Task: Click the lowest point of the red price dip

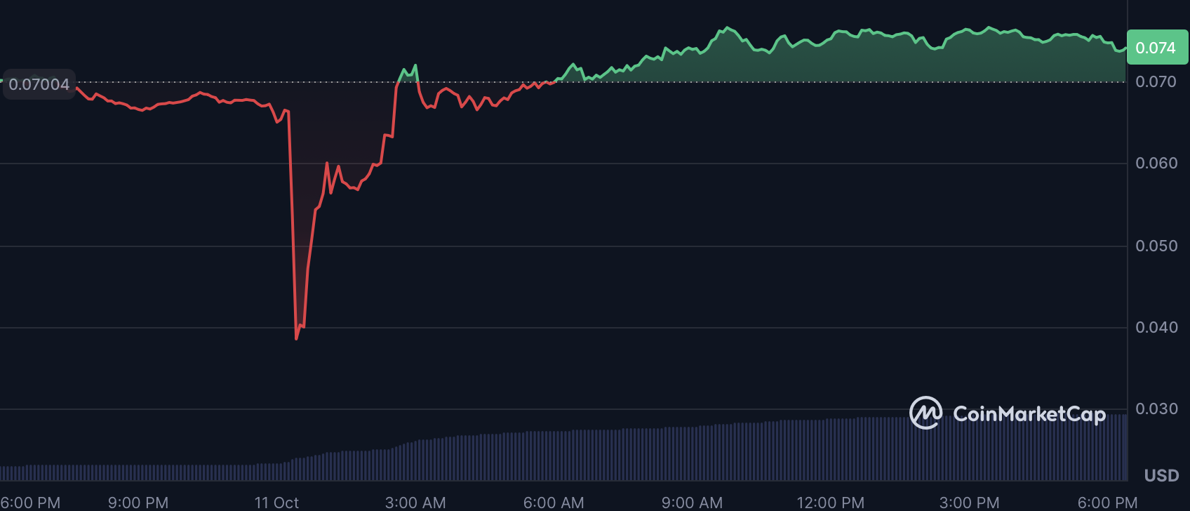Action: (297, 338)
